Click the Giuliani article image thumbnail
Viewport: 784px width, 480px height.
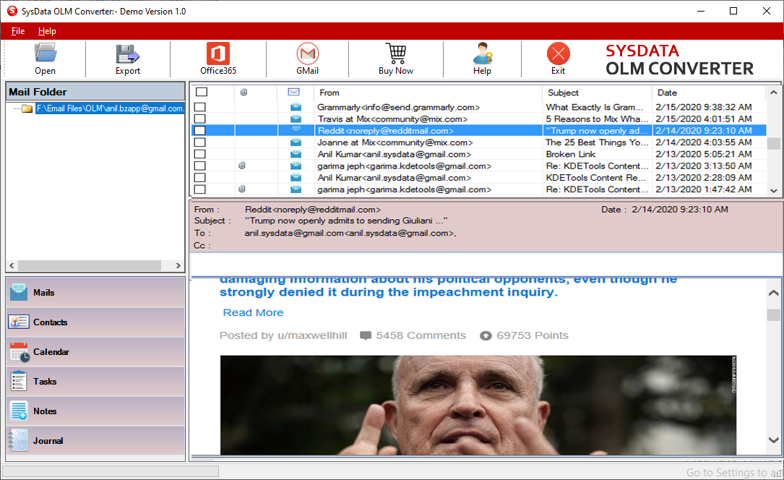coord(478,406)
